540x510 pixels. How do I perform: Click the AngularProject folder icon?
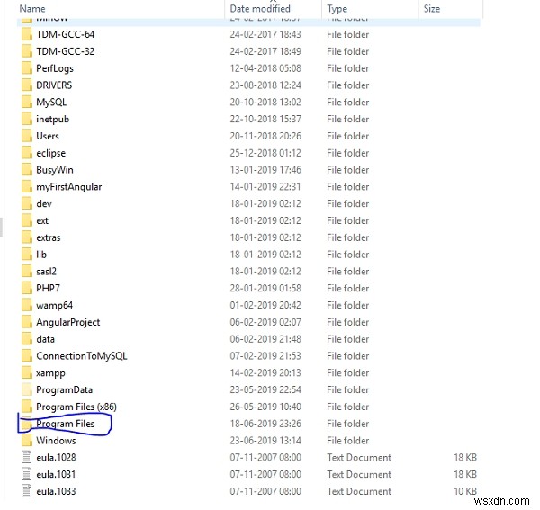click(x=26, y=322)
